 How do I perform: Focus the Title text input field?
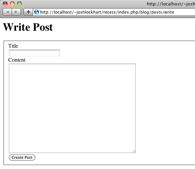[34, 53]
